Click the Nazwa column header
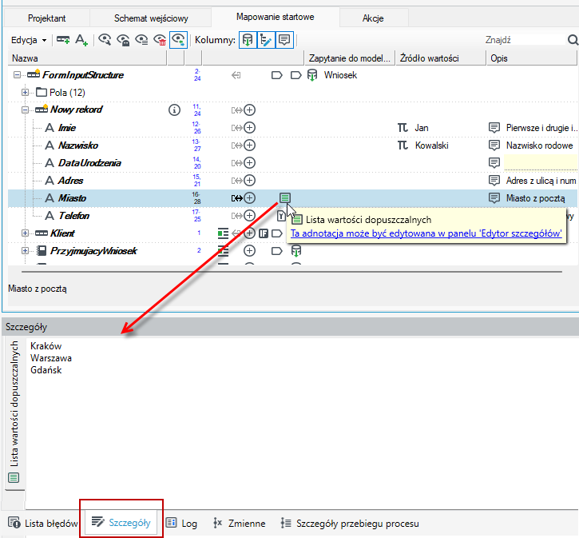Screen dimensions: 579x538 [87, 58]
